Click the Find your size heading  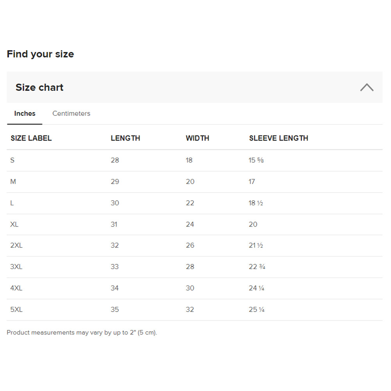40,54
